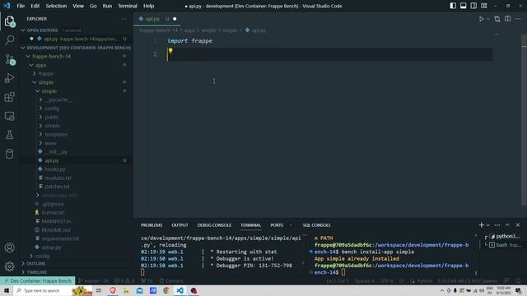The width and height of the screenshot is (527, 296).
Task: Customize layout icon in title bar
Action: (484, 6)
